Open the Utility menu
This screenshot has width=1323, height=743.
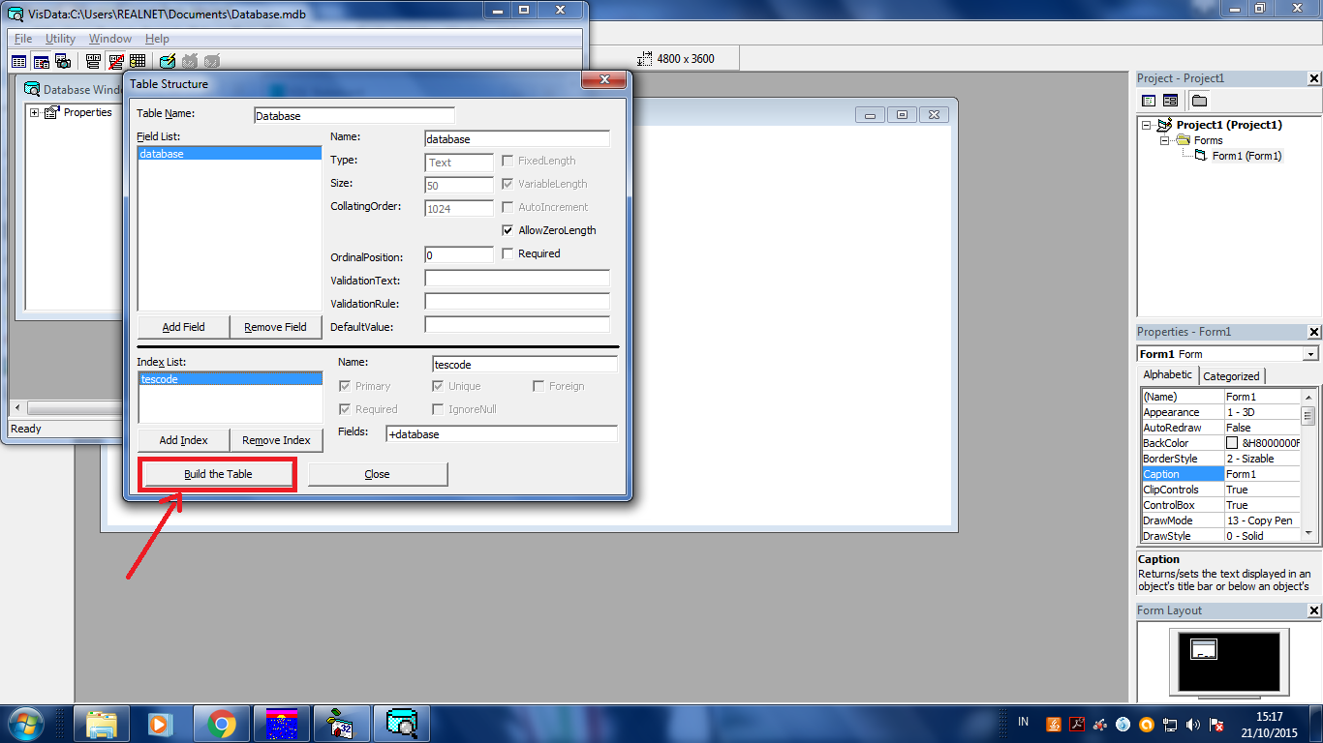59,39
